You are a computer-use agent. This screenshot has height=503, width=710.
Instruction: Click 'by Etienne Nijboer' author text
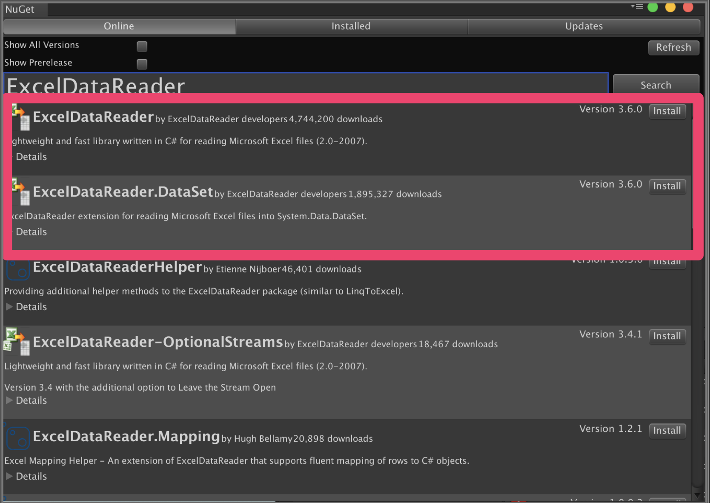[x=242, y=269]
